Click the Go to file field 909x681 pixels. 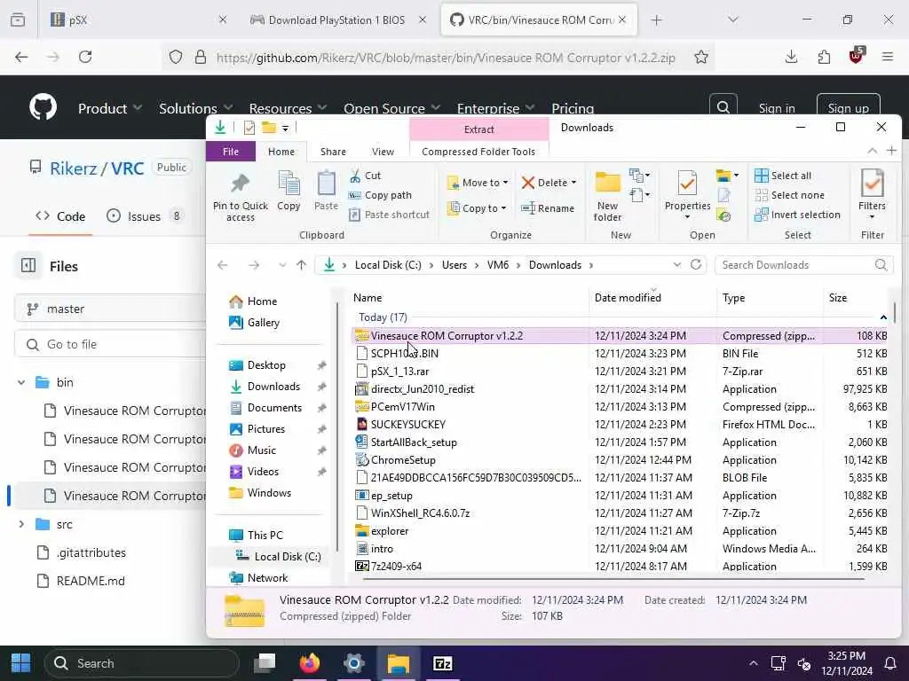pyautogui.click(x=110, y=345)
